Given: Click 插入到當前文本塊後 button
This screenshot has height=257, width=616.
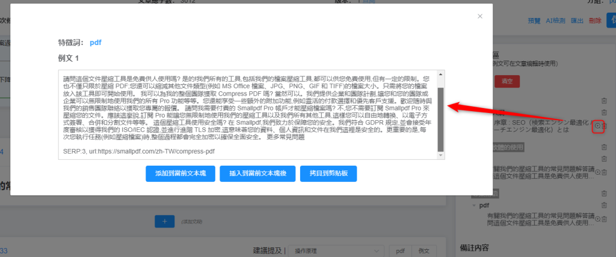Looking at the screenshot, I should [x=257, y=174].
